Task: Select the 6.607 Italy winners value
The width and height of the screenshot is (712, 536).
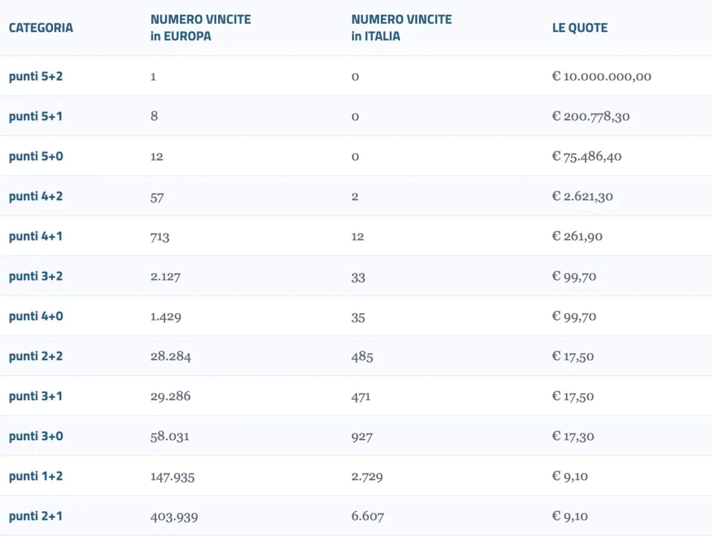Action: click(368, 516)
